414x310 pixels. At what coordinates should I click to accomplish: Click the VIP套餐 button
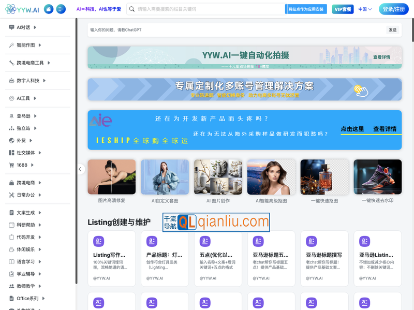point(343,9)
